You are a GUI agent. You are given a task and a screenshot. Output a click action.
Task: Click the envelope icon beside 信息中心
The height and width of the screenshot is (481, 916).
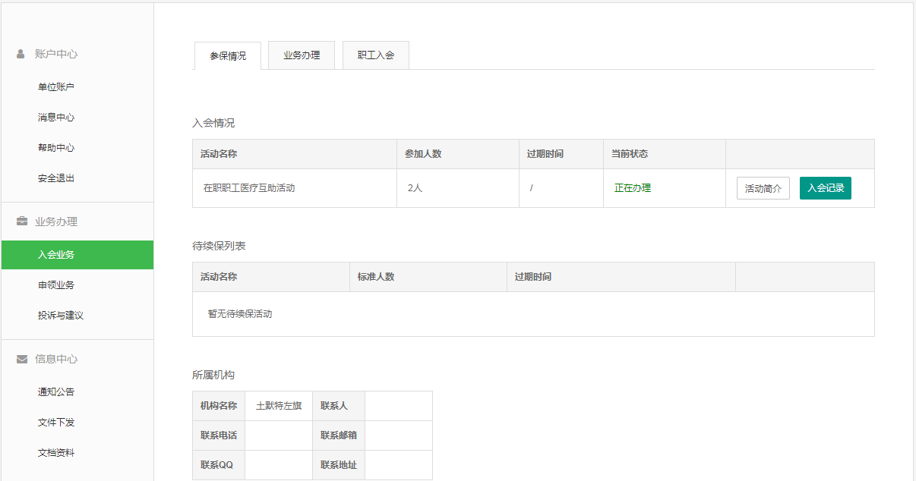(22, 360)
